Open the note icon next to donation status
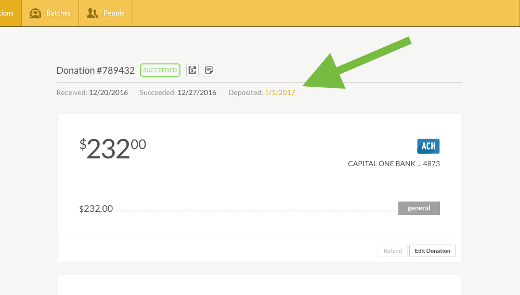 pyautogui.click(x=209, y=70)
